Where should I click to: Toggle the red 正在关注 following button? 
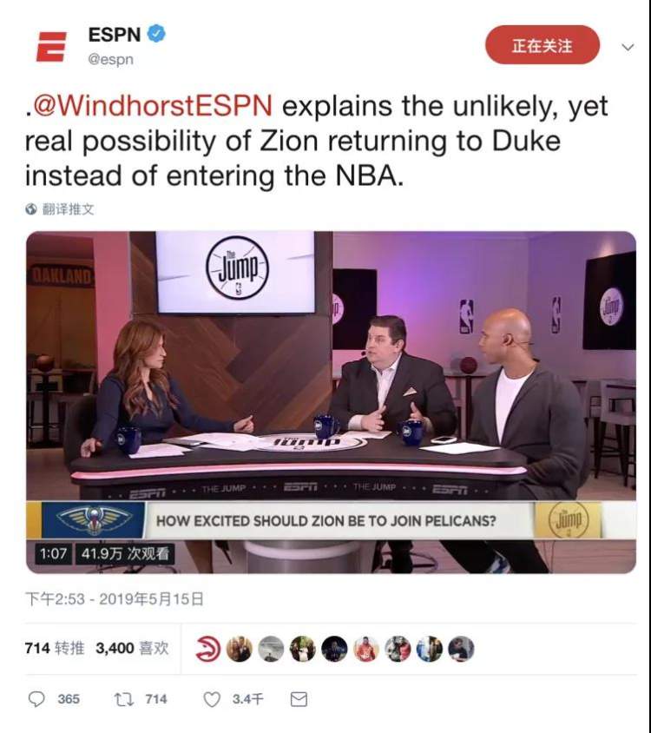coord(542,45)
